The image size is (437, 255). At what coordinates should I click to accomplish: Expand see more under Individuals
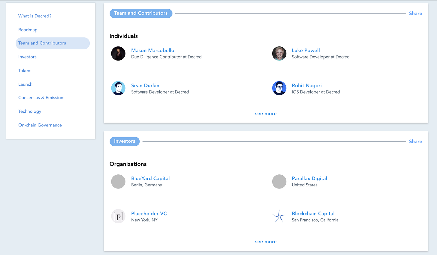click(x=266, y=114)
